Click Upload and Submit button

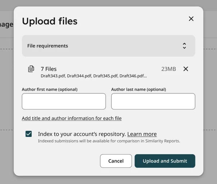tap(165, 161)
